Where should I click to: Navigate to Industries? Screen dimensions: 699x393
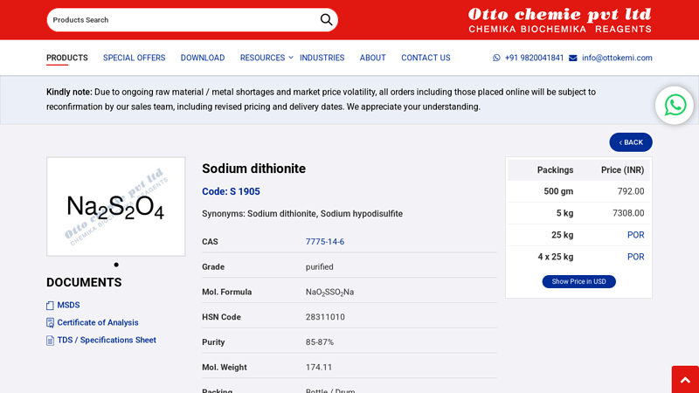click(x=322, y=58)
